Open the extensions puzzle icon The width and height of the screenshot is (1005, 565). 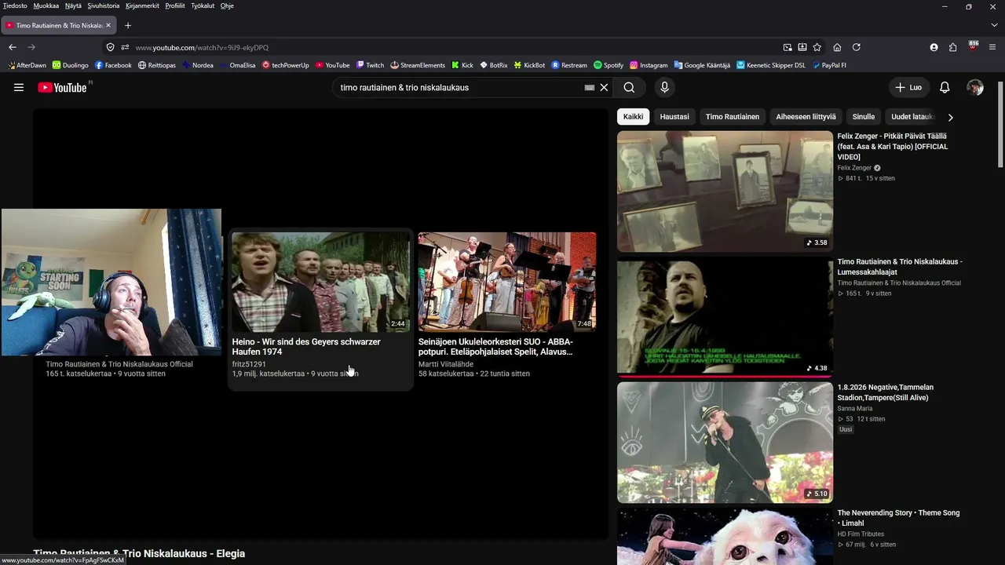(953, 47)
